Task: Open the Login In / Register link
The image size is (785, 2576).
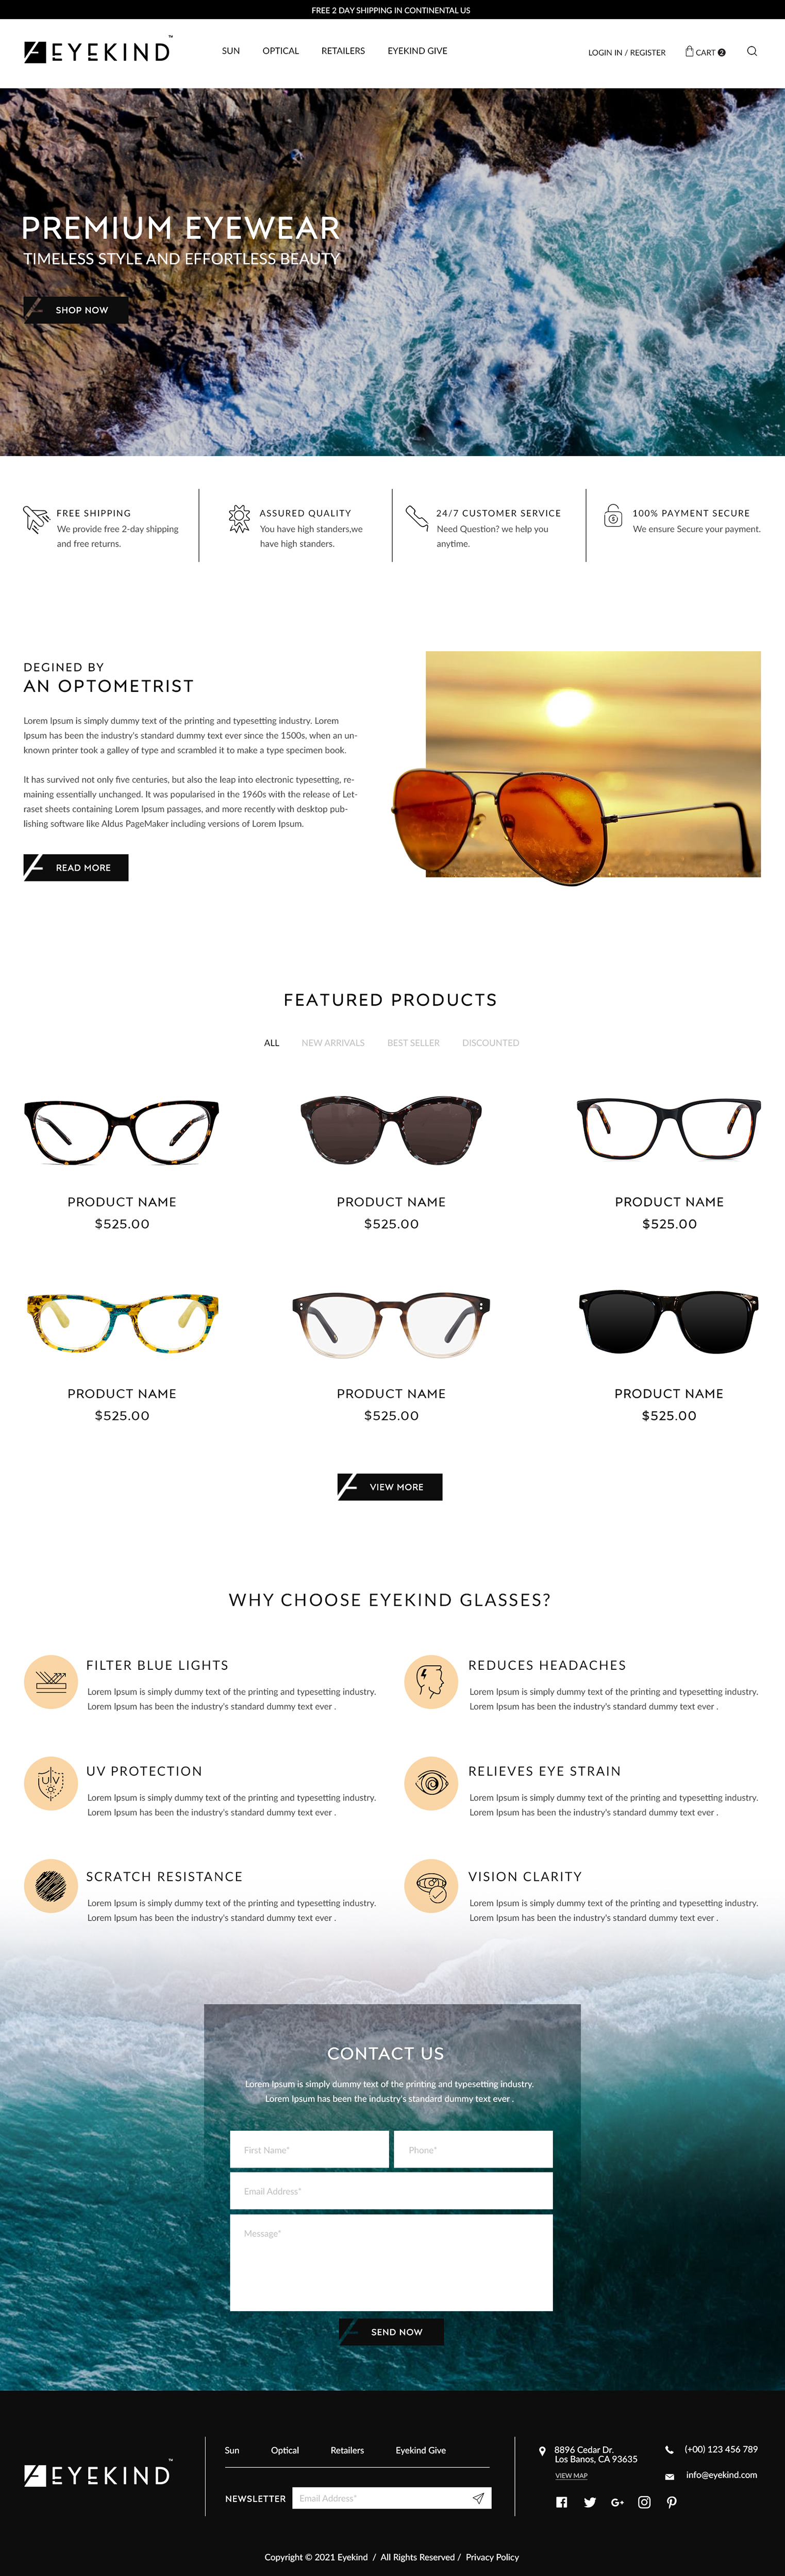Action: 627,53
